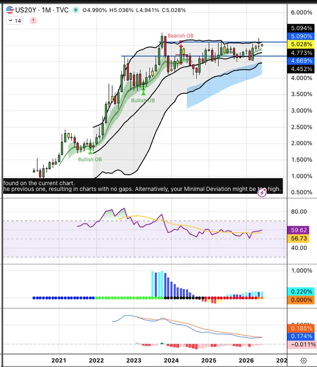Click the lower blue horizontal line at 4.669%
The height and width of the screenshot is (367, 317).
click(x=204, y=56)
